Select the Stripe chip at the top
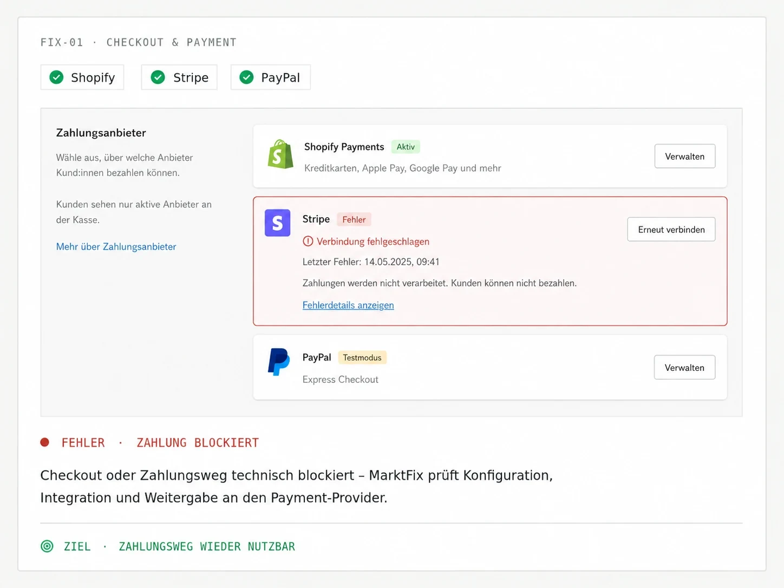 tap(179, 77)
